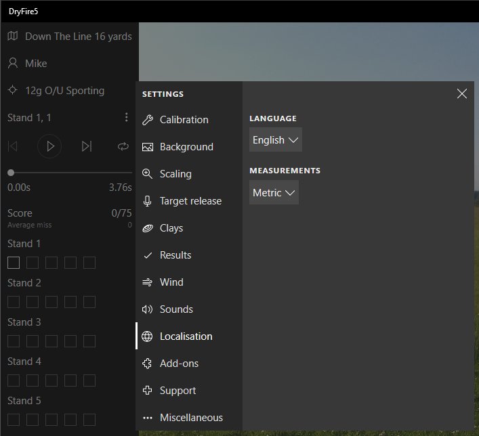Toggle the loop repeat icon
Image resolution: width=479 pixels, height=436 pixels.
tap(123, 146)
